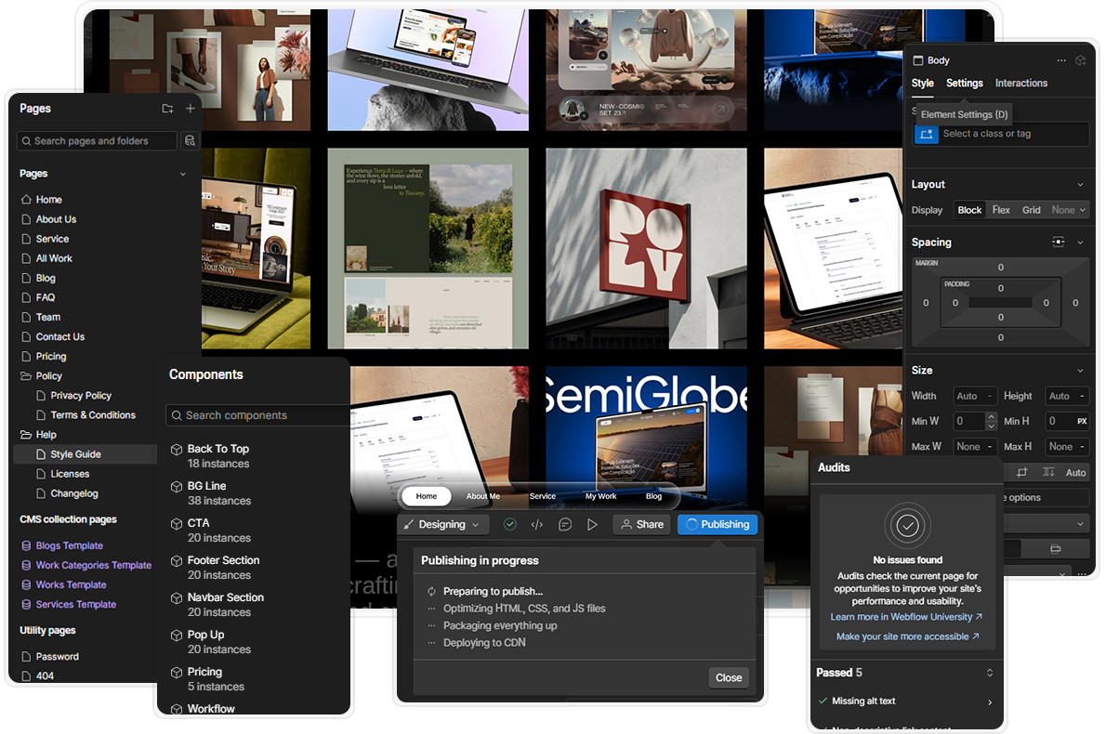This screenshot has width=1106, height=734.
Task: Open page search settings icon beside search field
Action: tap(190, 141)
